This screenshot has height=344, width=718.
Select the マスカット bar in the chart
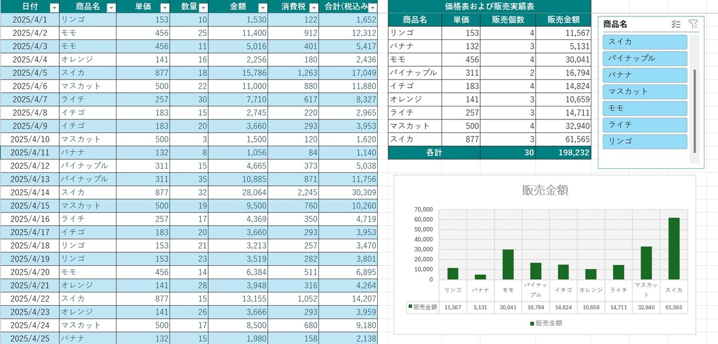646,263
